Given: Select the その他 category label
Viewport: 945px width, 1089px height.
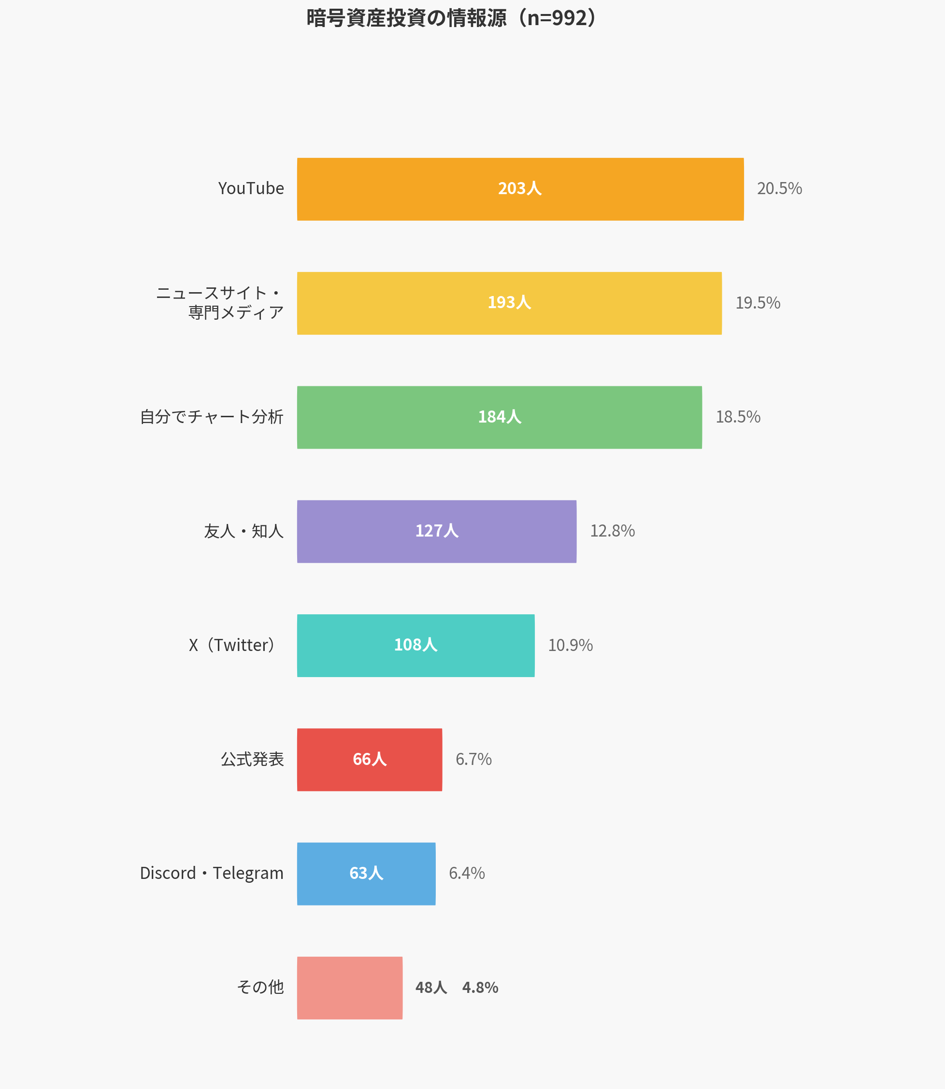Looking at the screenshot, I should (260, 987).
